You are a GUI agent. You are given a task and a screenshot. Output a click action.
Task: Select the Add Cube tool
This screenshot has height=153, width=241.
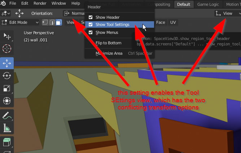pyautogui.click(x=7, y=142)
